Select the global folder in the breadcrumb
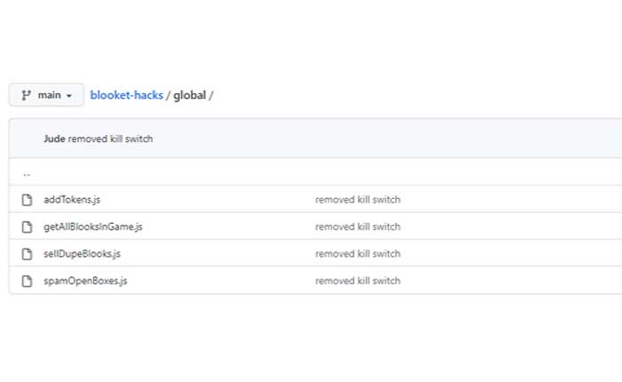This screenshot has width=622, height=382. 188,95
